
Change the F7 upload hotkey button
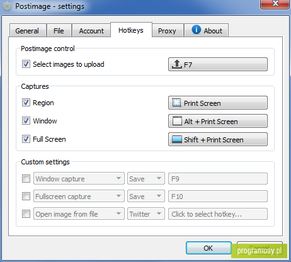[x=218, y=64]
